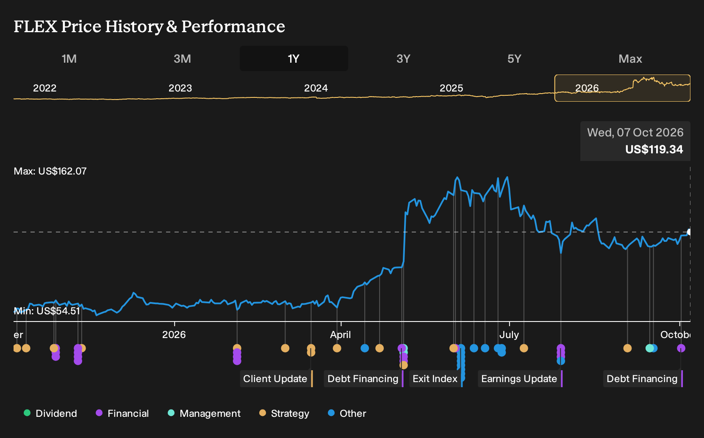Click the Min: US$54.51 label

coord(47,311)
